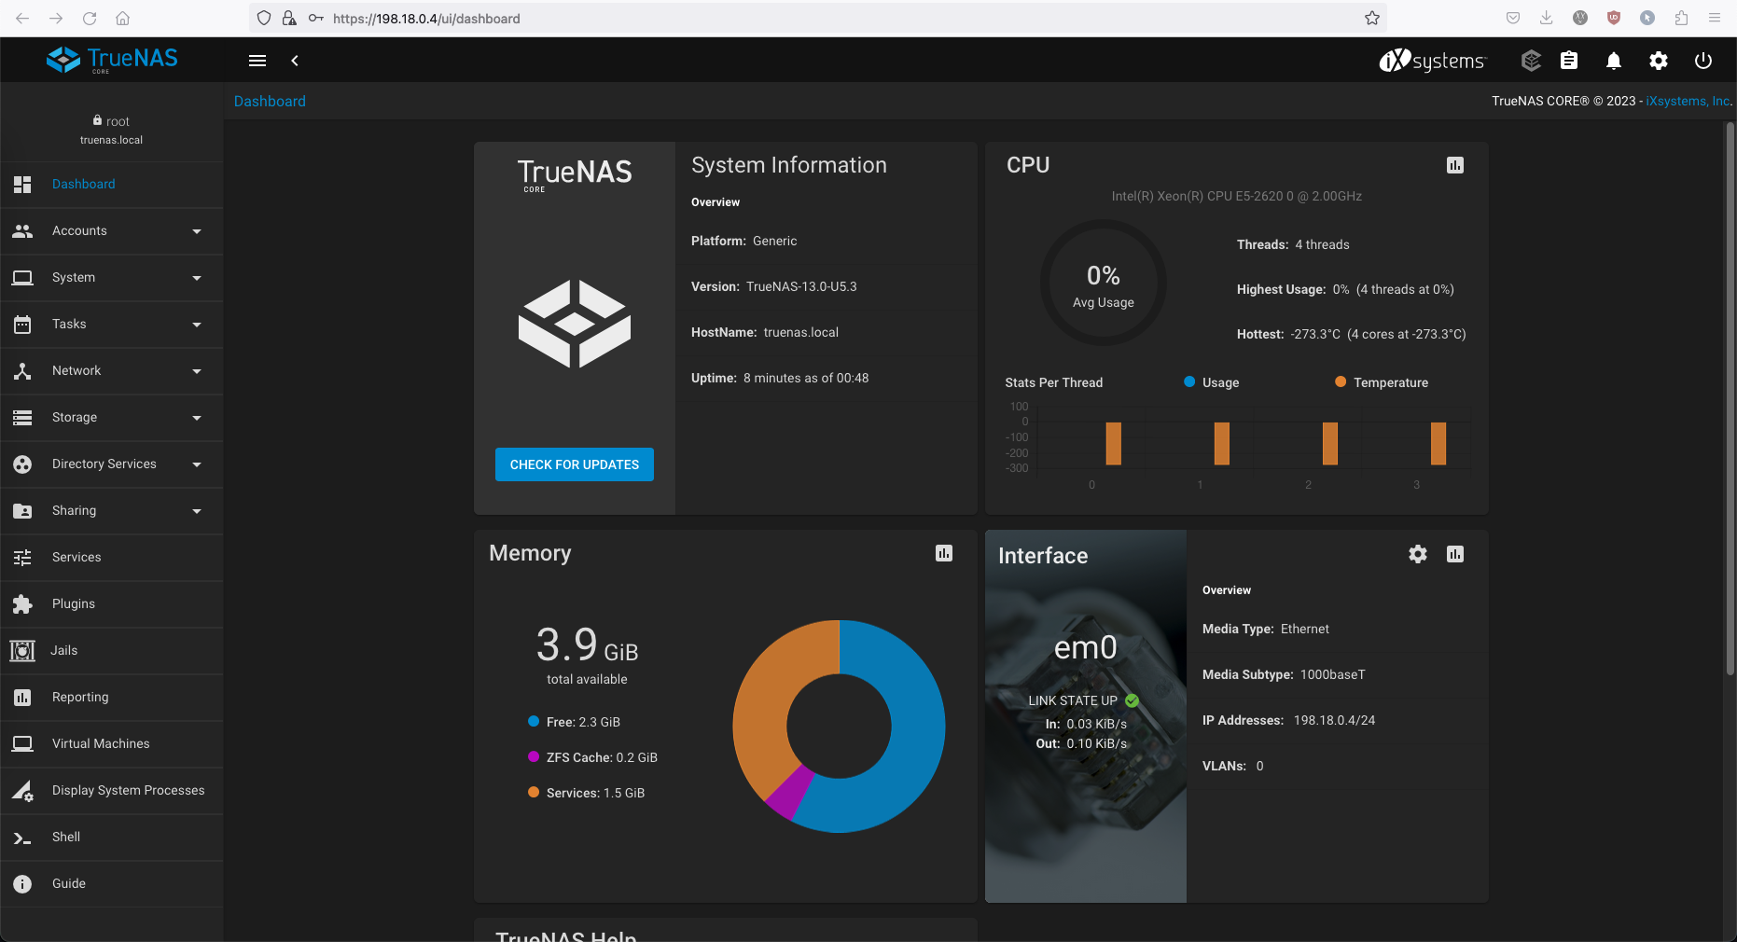The height and width of the screenshot is (942, 1737).
Task: Open the Services page
Action: coord(76,558)
